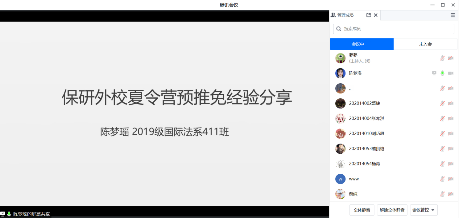
Task: Click screen share icon in bottom status bar
Action: [3, 214]
